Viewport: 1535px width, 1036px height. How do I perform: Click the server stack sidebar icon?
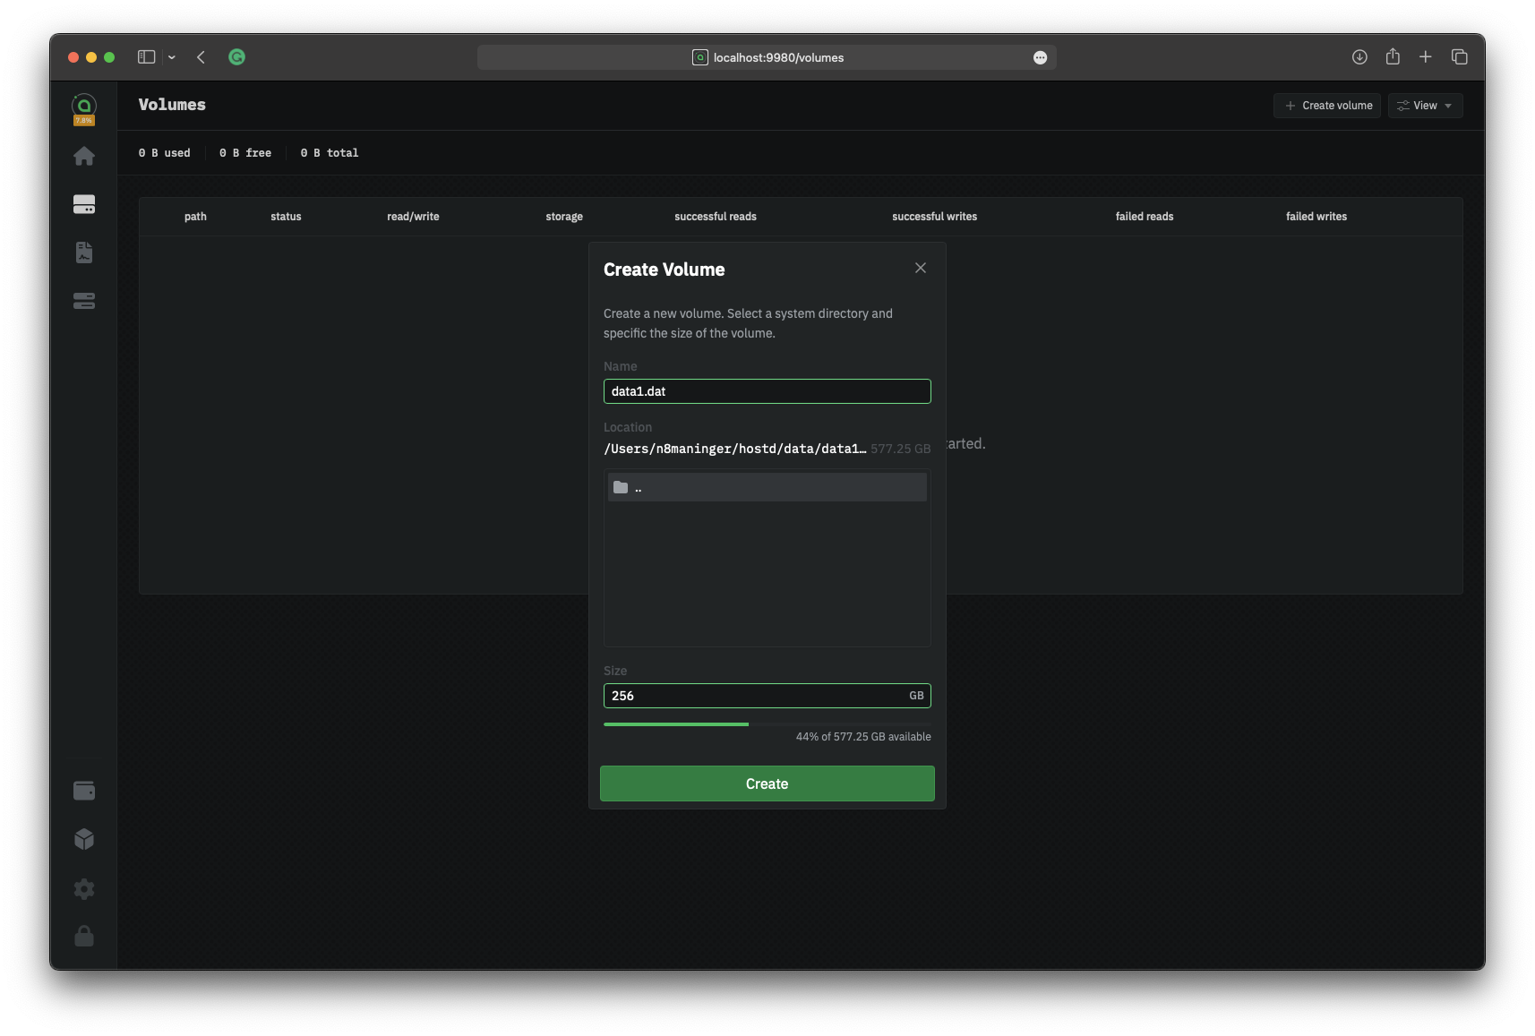pyautogui.click(x=84, y=301)
